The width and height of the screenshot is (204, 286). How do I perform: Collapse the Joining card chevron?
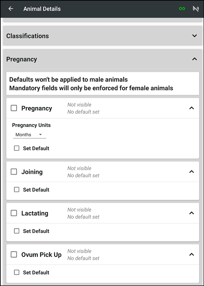192,171
